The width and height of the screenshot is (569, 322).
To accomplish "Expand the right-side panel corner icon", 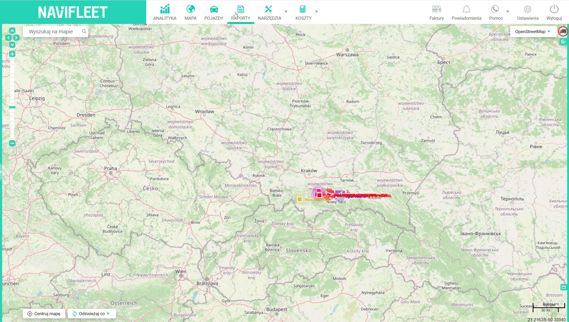I will tap(563, 41).
